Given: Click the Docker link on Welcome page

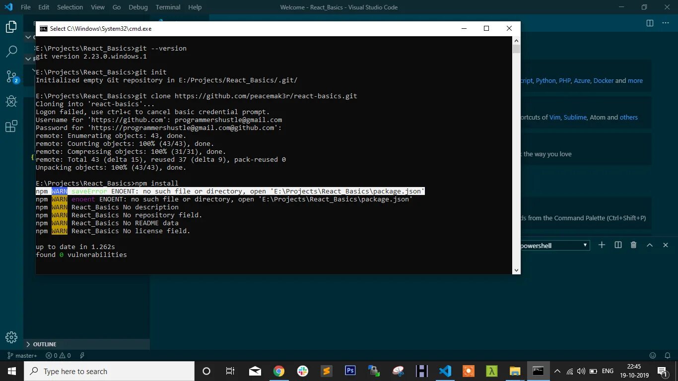Looking at the screenshot, I should pyautogui.click(x=604, y=81).
